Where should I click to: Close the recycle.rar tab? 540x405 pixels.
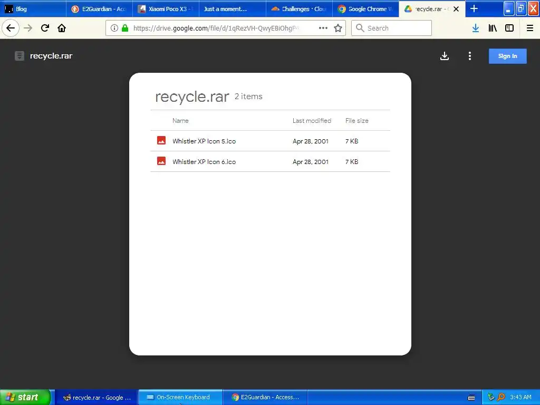pyautogui.click(x=456, y=9)
